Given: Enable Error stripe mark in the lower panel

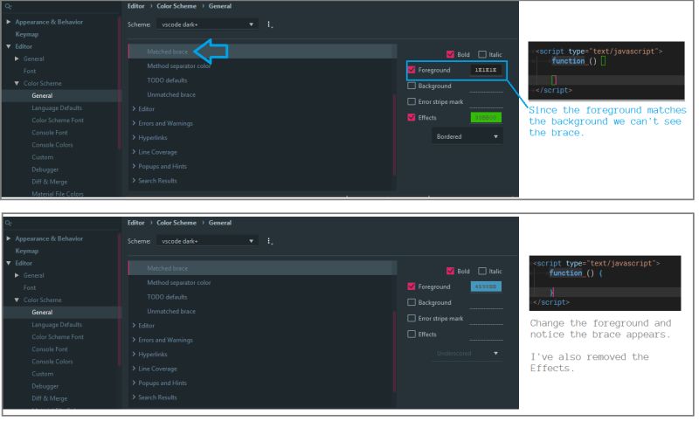Looking at the screenshot, I should click(x=412, y=318).
